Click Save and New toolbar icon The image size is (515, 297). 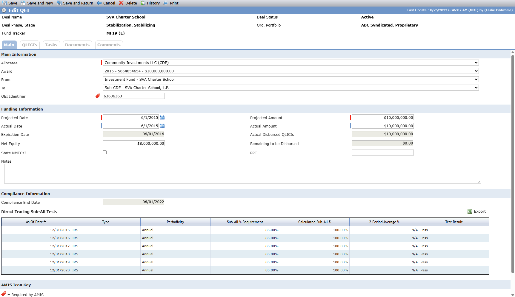pyautogui.click(x=23, y=3)
